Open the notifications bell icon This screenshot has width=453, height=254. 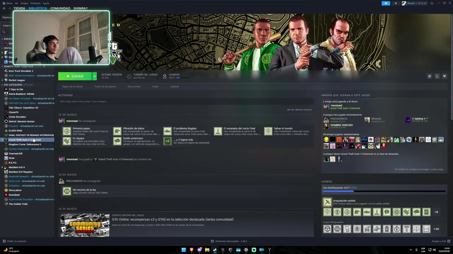coord(396,3)
